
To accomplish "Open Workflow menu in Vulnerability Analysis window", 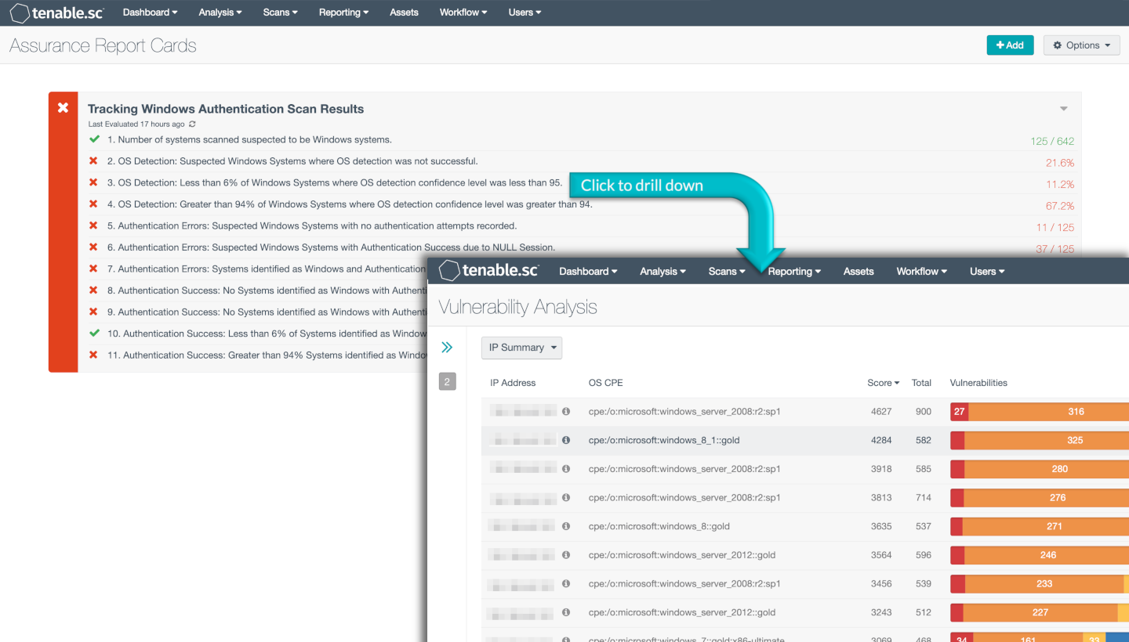I will (922, 272).
